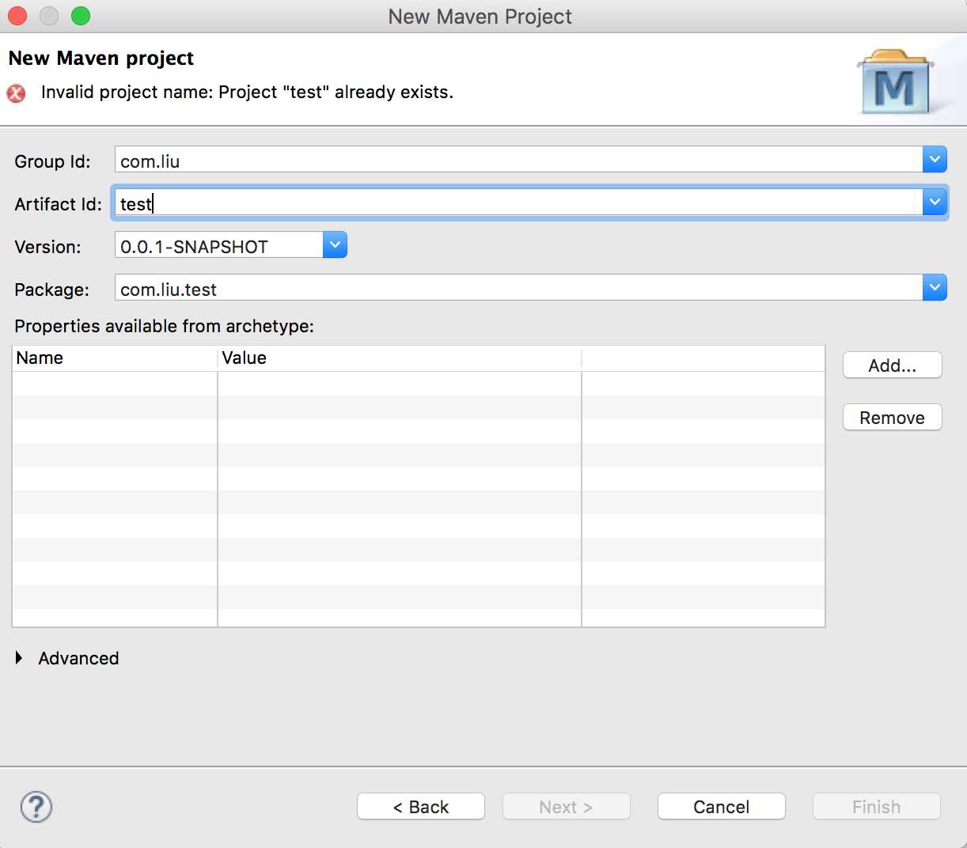Click the Remove button
The image size is (967, 848).
(893, 418)
